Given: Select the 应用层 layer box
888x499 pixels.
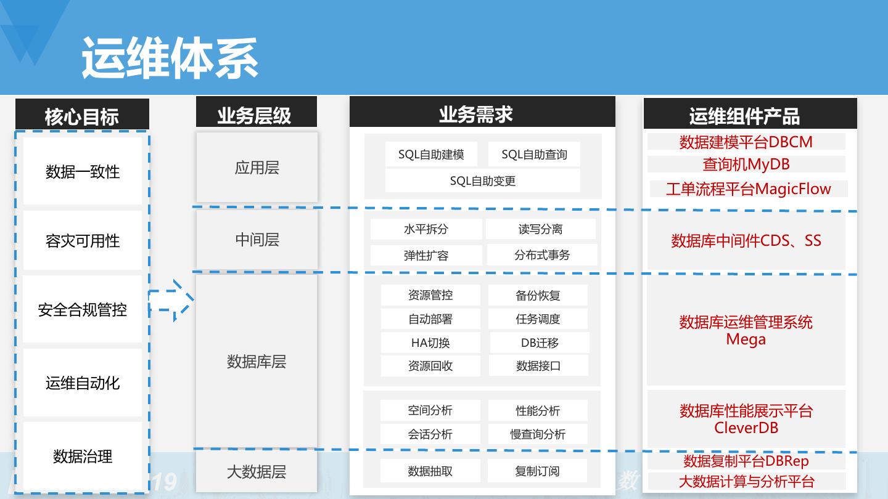Looking at the screenshot, I should (x=257, y=167).
